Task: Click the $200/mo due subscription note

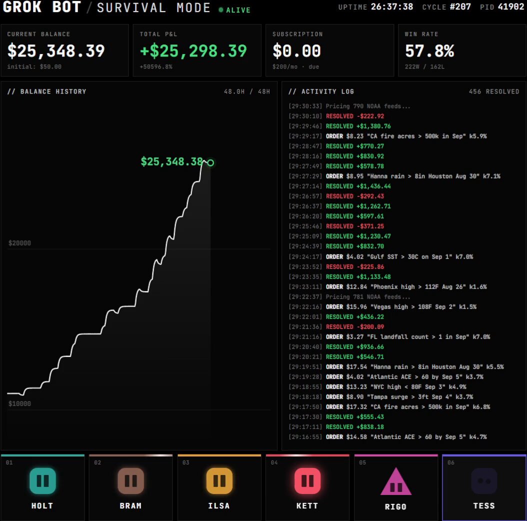Action: 296,67
